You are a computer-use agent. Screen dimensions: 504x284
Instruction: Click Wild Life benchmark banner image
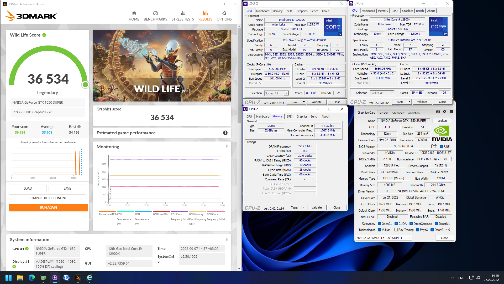tap(162, 65)
